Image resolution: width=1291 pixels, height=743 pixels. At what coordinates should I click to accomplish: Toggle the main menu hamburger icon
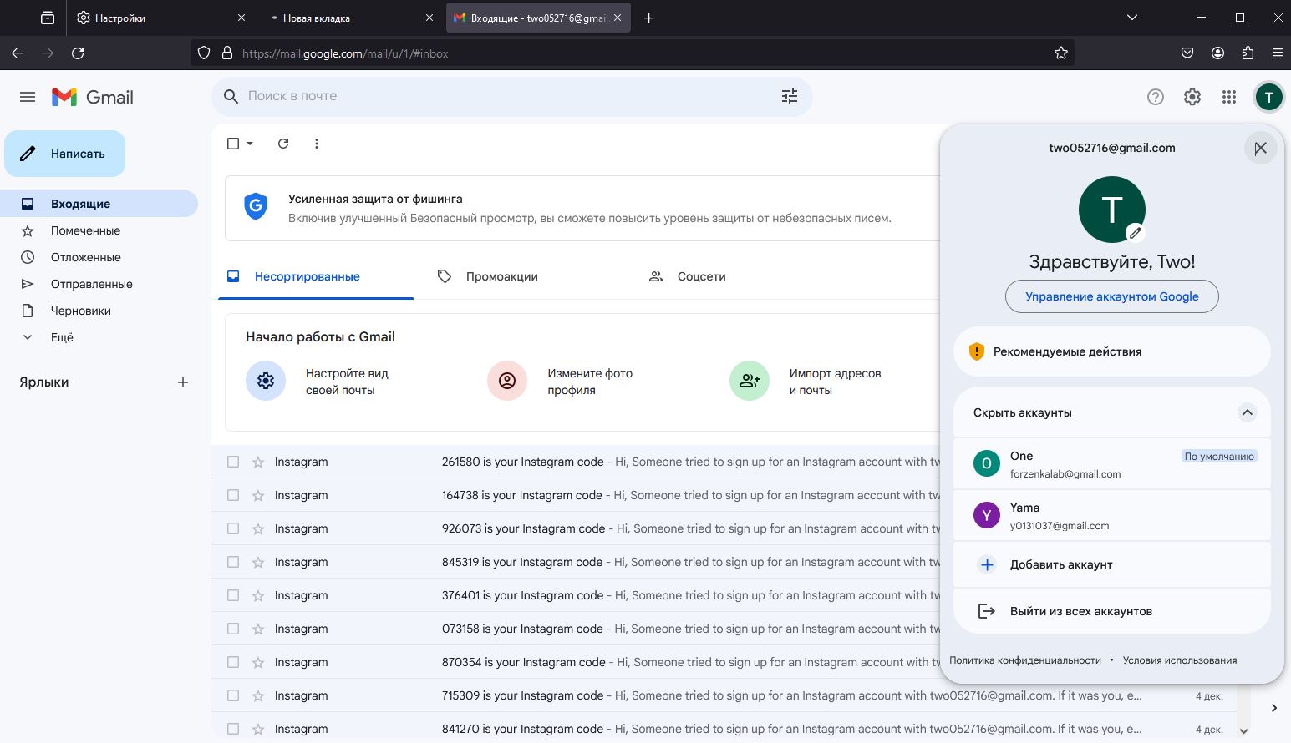(x=28, y=97)
